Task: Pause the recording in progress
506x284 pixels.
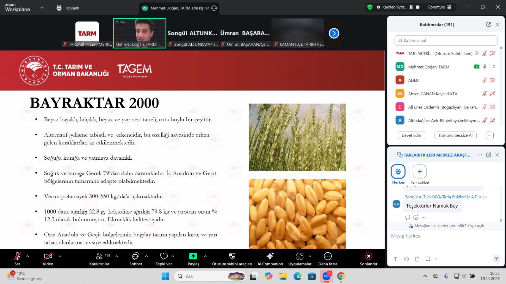Action: [411, 7]
